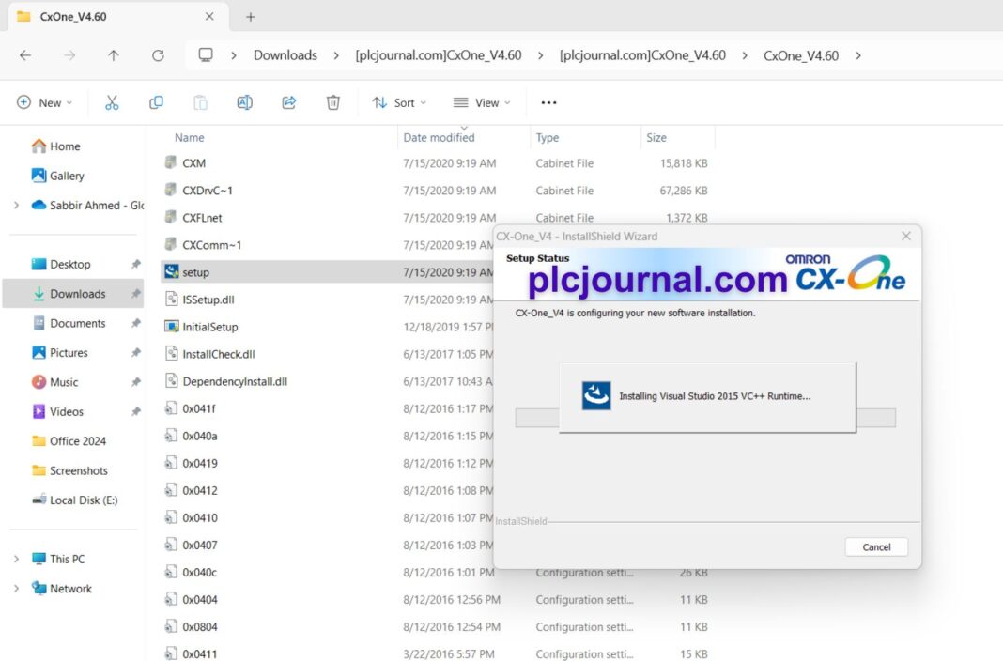Image resolution: width=1003 pixels, height=661 pixels.
Task: Open a new tab with plus icon
Action: [251, 17]
